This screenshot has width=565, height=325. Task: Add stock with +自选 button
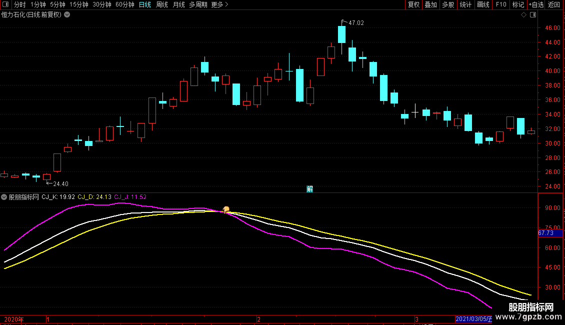click(536, 4)
